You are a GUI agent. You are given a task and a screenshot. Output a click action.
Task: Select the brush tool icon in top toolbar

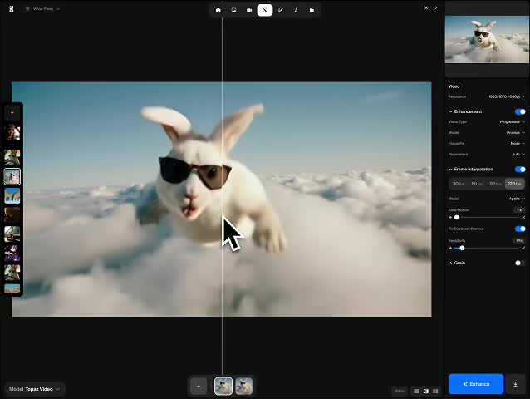[281, 10]
